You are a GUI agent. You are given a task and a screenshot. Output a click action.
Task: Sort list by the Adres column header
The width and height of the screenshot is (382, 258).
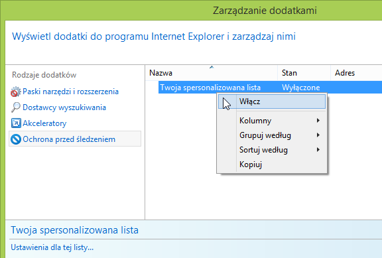point(356,72)
